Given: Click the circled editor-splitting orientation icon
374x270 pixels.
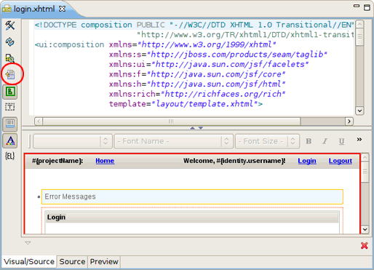Looking at the screenshot, I should pos(10,74).
